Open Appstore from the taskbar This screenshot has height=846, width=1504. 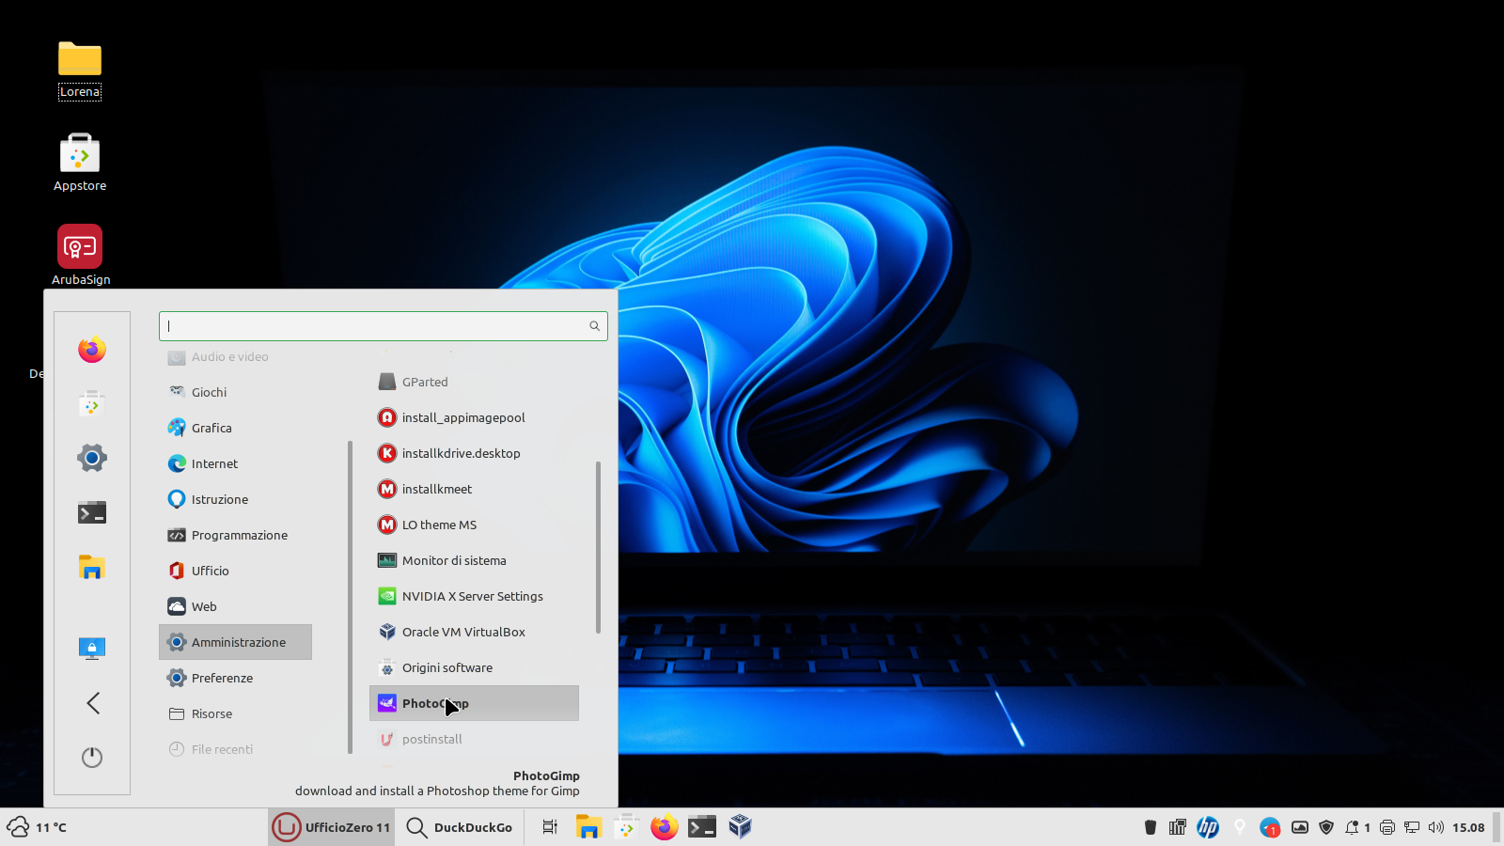pyautogui.click(x=626, y=827)
